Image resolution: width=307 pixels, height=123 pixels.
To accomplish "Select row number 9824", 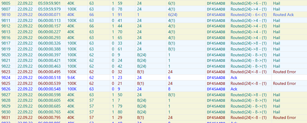I will click(5, 78).
